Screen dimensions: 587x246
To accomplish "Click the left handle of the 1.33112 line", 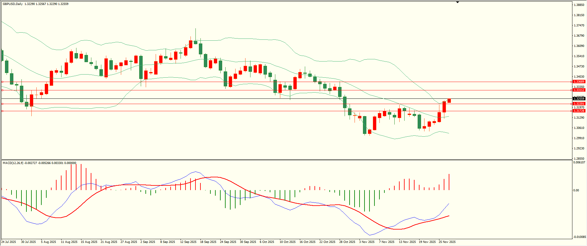I will (2, 90).
